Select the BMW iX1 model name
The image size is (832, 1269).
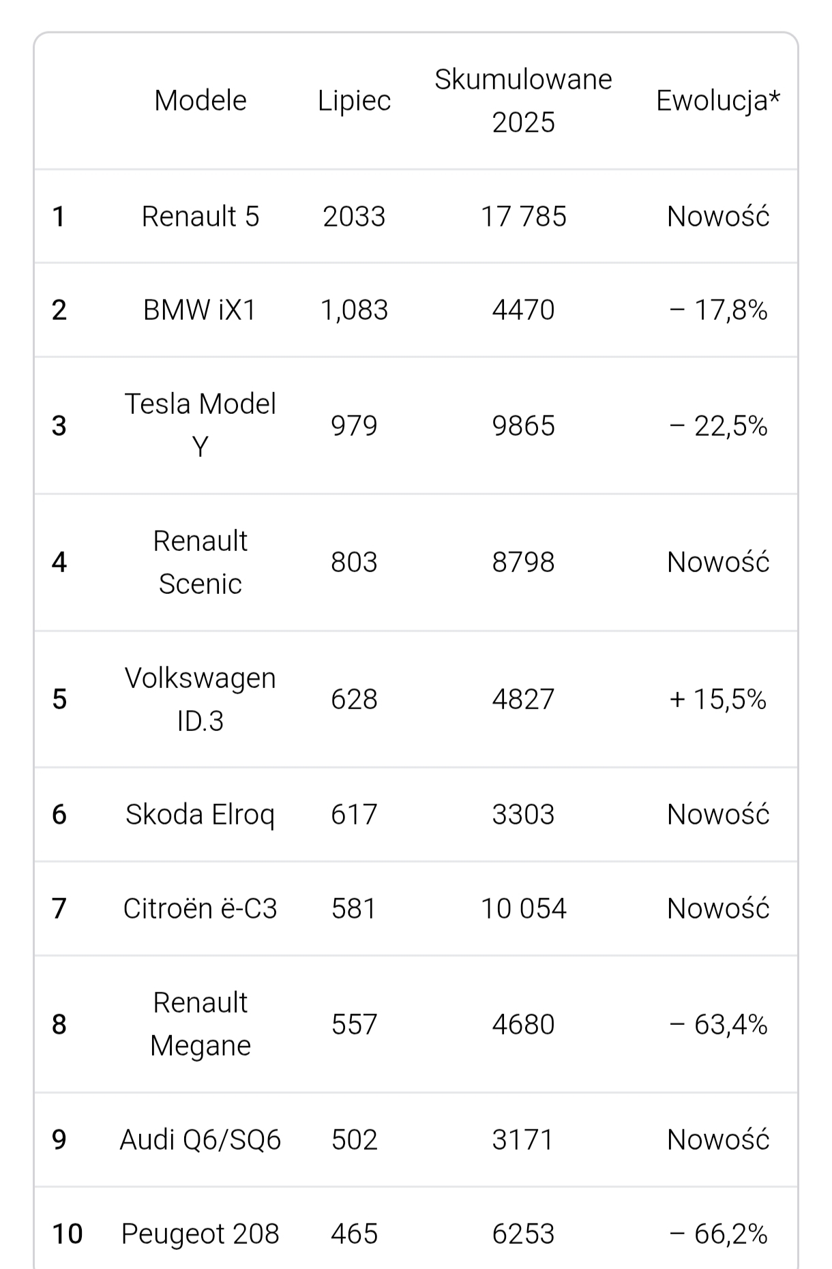point(200,310)
